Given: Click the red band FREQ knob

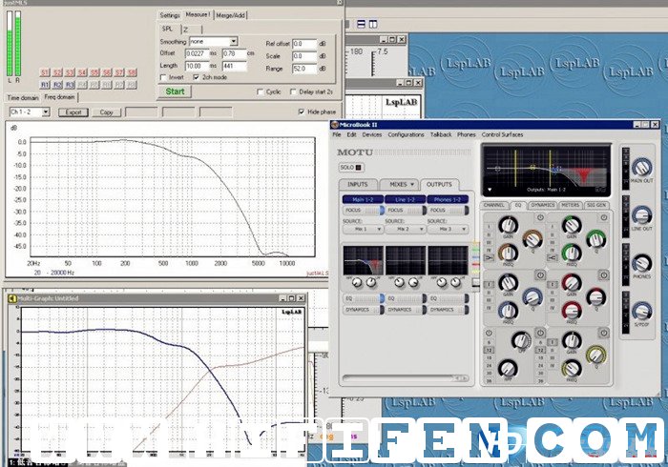Looking at the screenshot, I should click(x=572, y=311).
